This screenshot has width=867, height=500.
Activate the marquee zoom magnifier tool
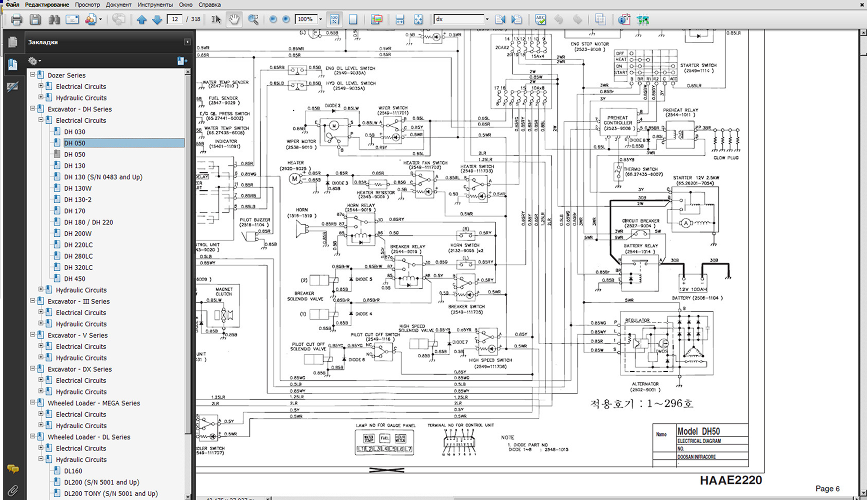[x=253, y=19]
